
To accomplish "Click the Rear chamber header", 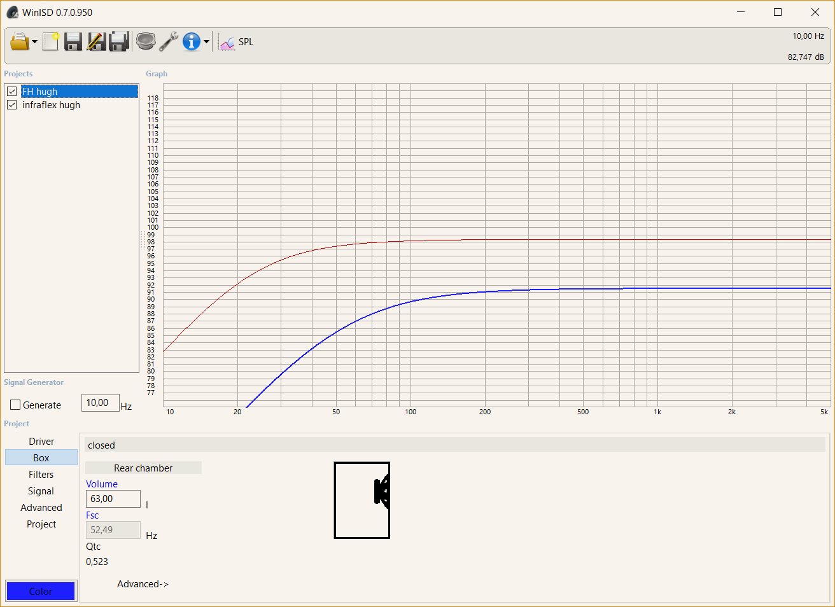I will pyautogui.click(x=143, y=468).
